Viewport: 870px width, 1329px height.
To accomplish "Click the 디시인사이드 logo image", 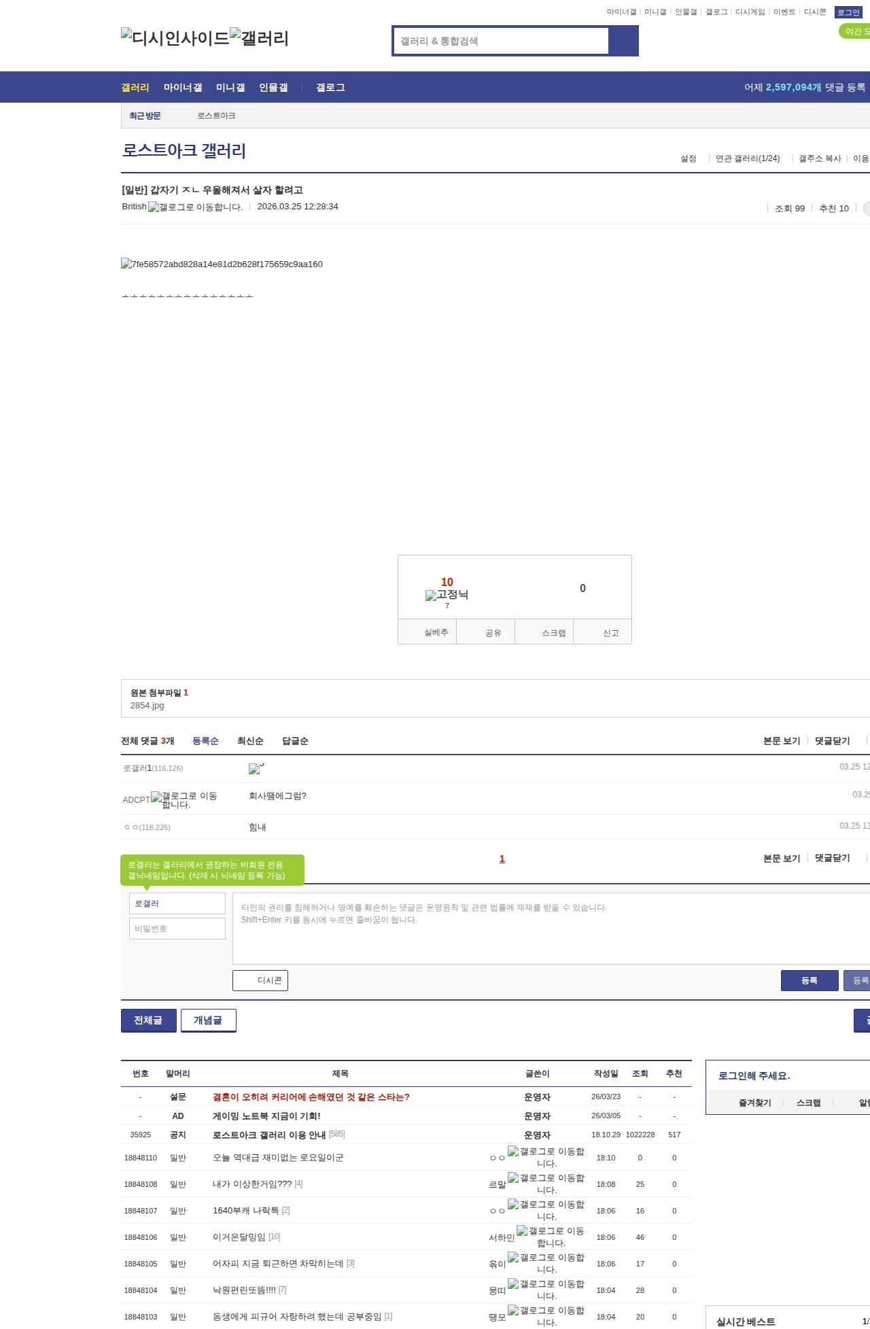I will coord(175,38).
